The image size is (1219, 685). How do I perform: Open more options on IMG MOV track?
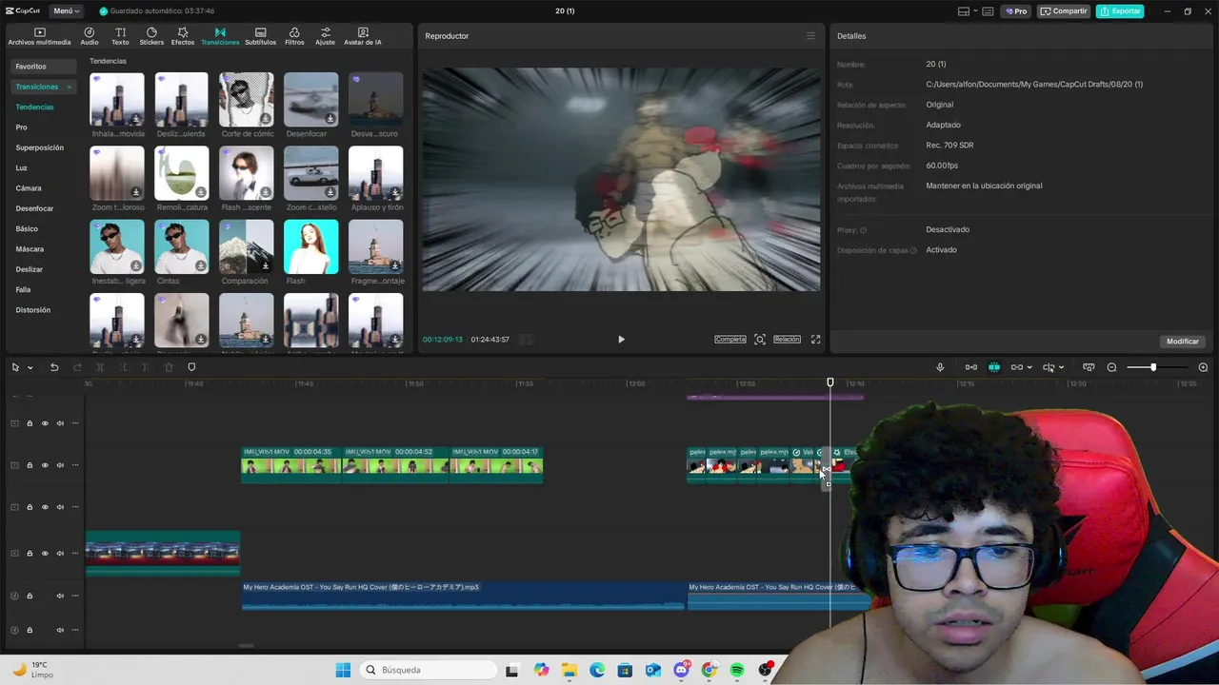coord(75,465)
